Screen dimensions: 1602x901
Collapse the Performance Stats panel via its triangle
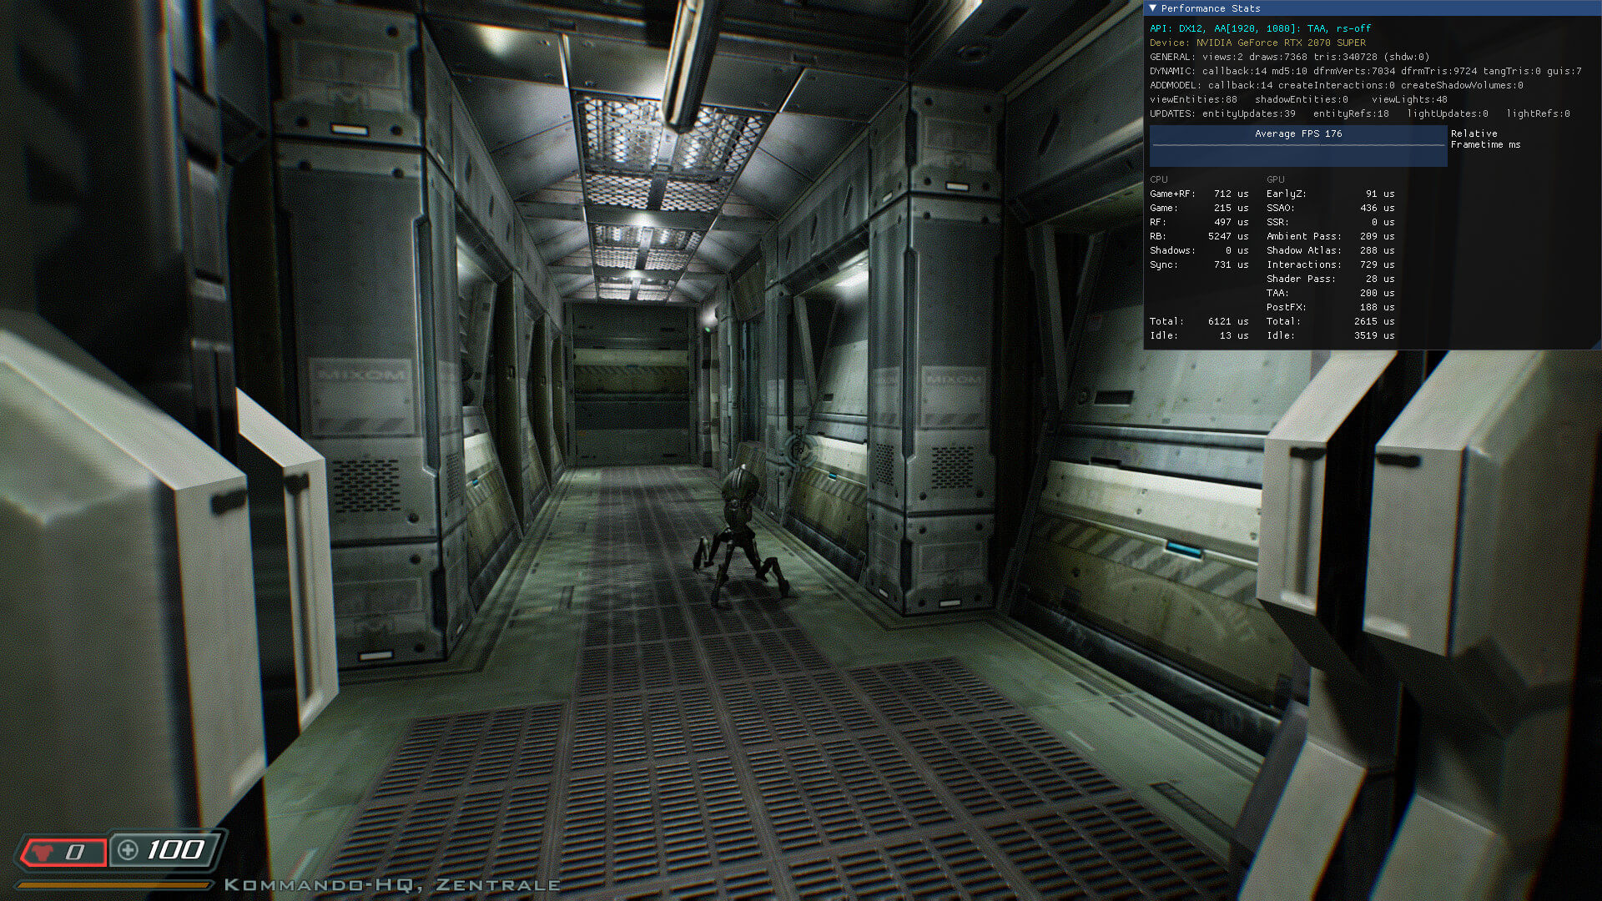1152,8
